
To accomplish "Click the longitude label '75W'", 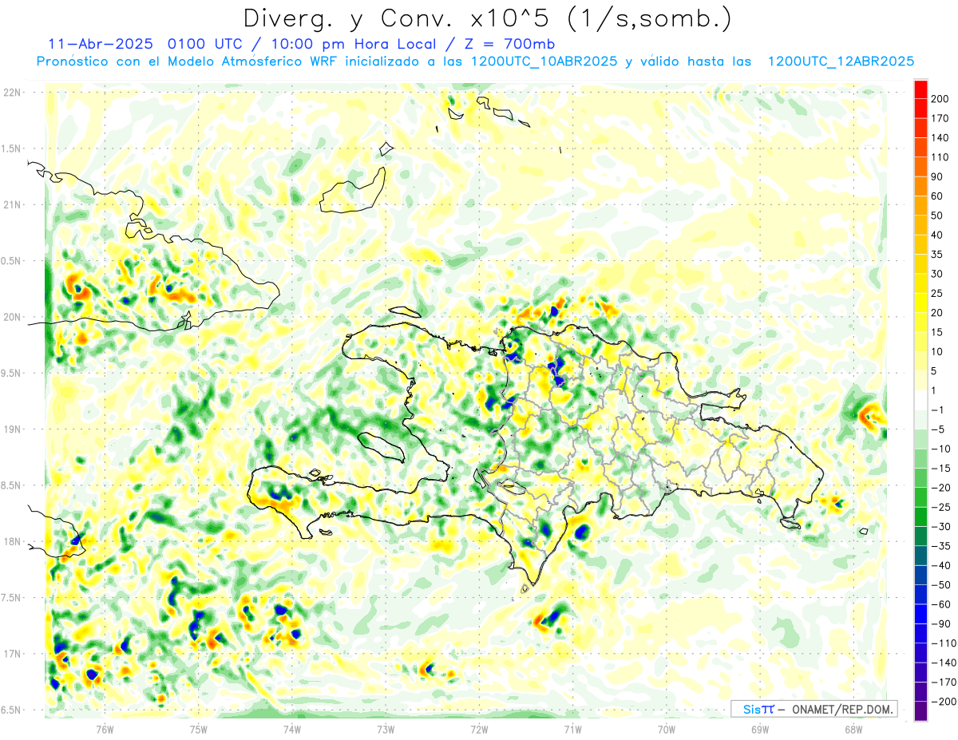I will click(198, 729).
